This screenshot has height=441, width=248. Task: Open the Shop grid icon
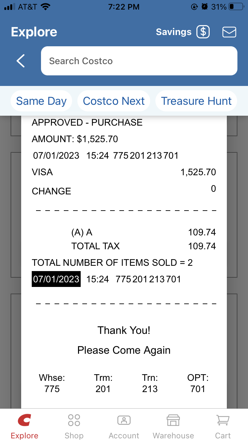(74, 421)
